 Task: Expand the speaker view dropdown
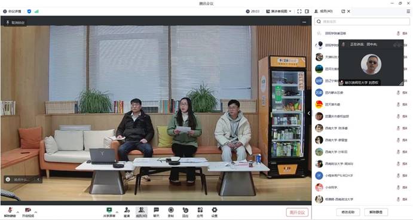click(279, 11)
